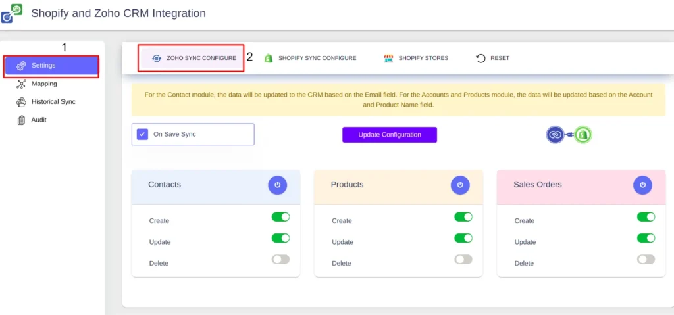Click the Create label in Contacts card
The width and height of the screenshot is (674, 315).
[x=159, y=221]
